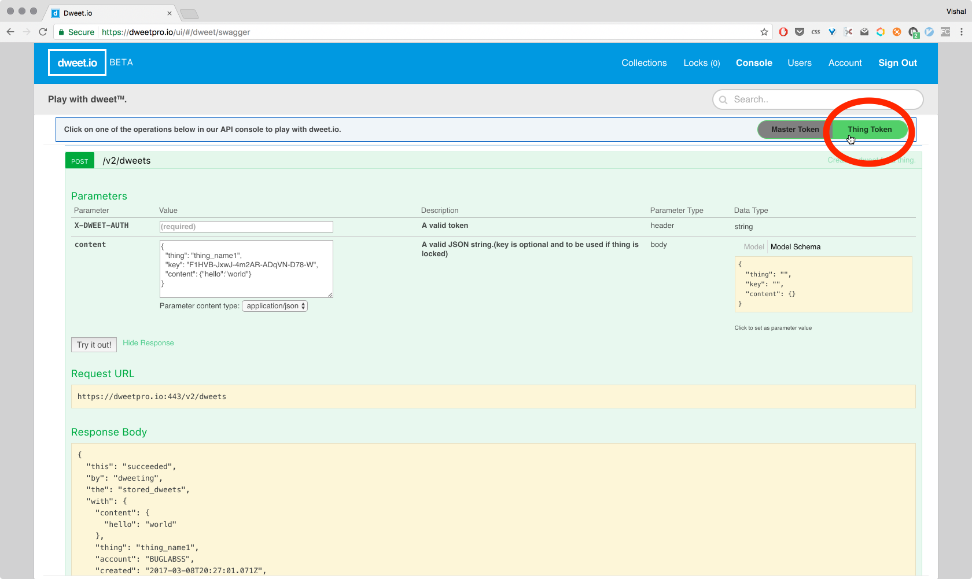Click the magnifier icon in search box

point(723,99)
